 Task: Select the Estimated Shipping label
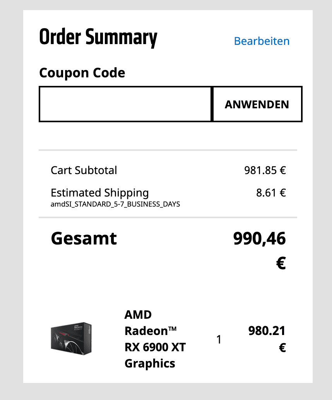pyautogui.click(x=99, y=193)
